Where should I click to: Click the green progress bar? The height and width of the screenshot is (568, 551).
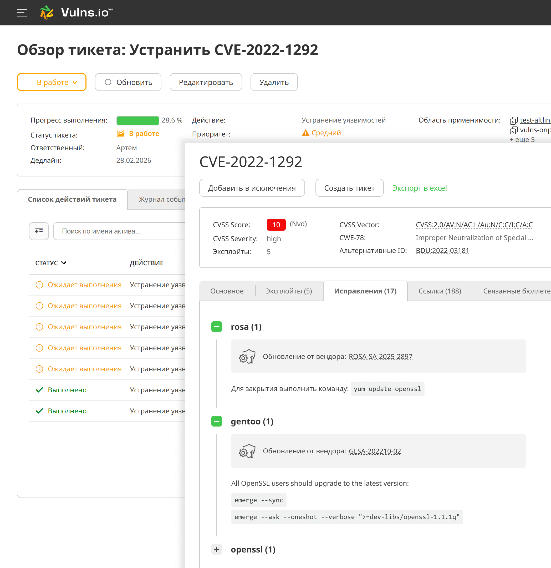click(137, 120)
